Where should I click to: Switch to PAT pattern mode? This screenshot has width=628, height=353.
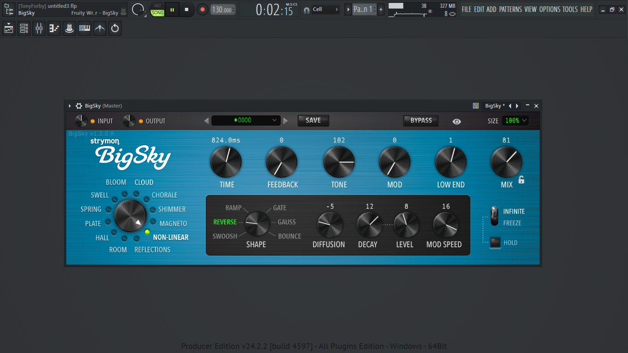tap(158, 6)
